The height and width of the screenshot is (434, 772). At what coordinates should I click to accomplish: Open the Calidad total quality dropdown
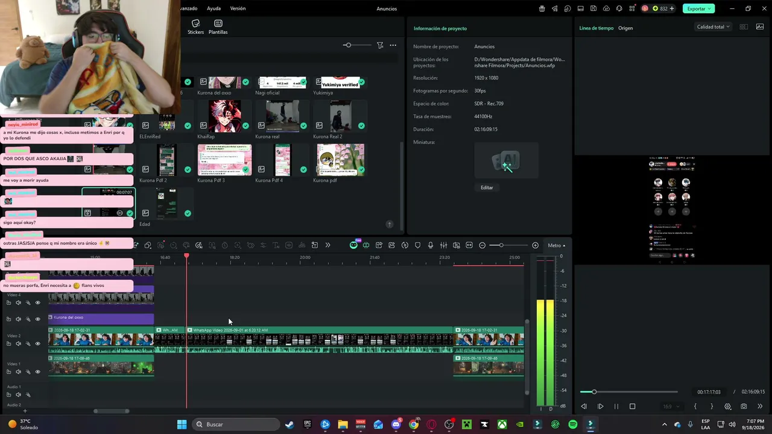(x=713, y=27)
